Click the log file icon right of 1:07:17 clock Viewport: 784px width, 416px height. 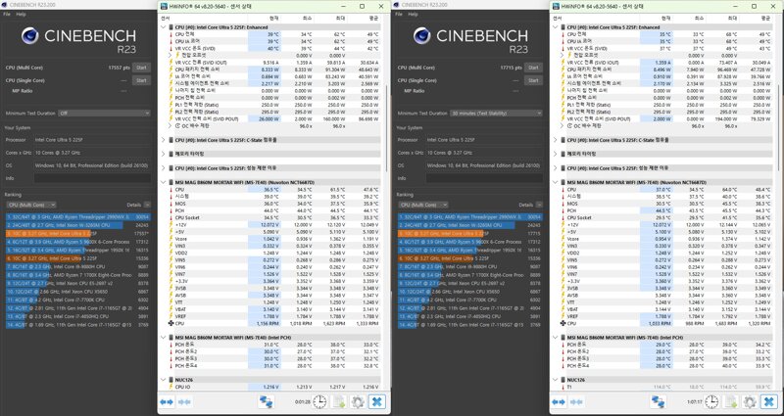pyautogui.click(x=731, y=401)
